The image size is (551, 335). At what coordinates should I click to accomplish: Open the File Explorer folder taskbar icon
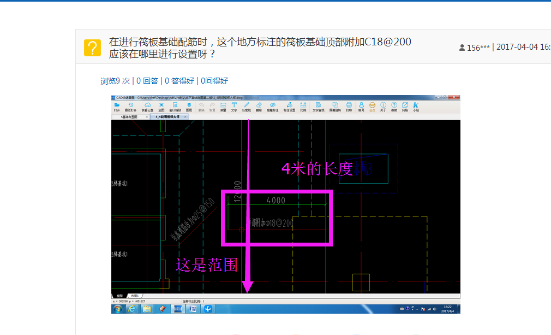pyautogui.click(x=147, y=309)
